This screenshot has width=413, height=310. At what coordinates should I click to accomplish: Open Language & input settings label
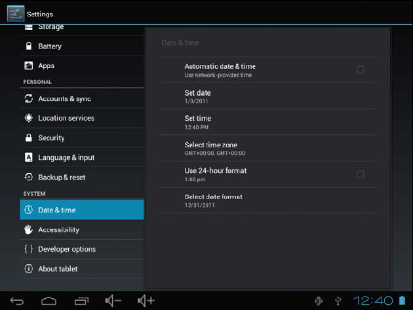pos(66,157)
